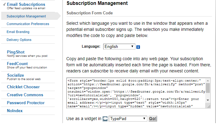Screen dimensions: 219x128
Task: Open the Socialize service link
Action: 16,75
